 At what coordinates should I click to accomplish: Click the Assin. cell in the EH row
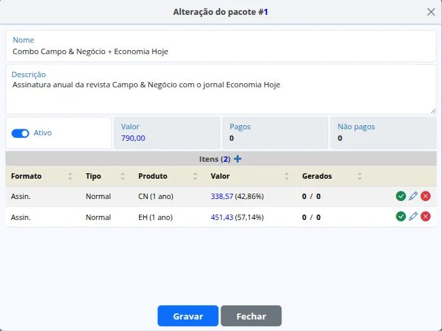pos(20,217)
